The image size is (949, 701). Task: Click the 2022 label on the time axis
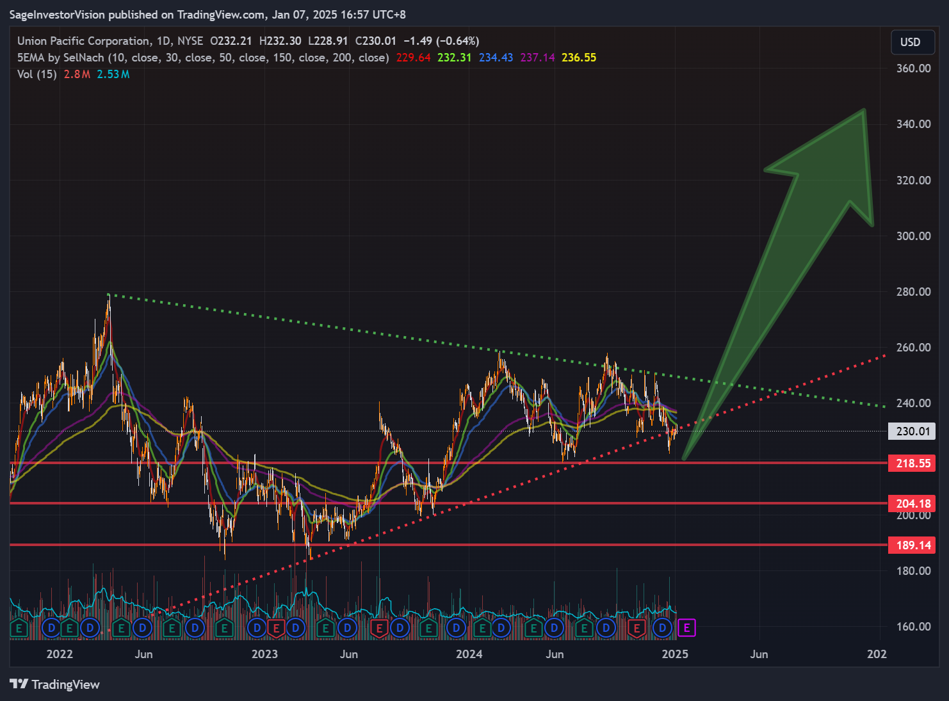click(x=60, y=654)
